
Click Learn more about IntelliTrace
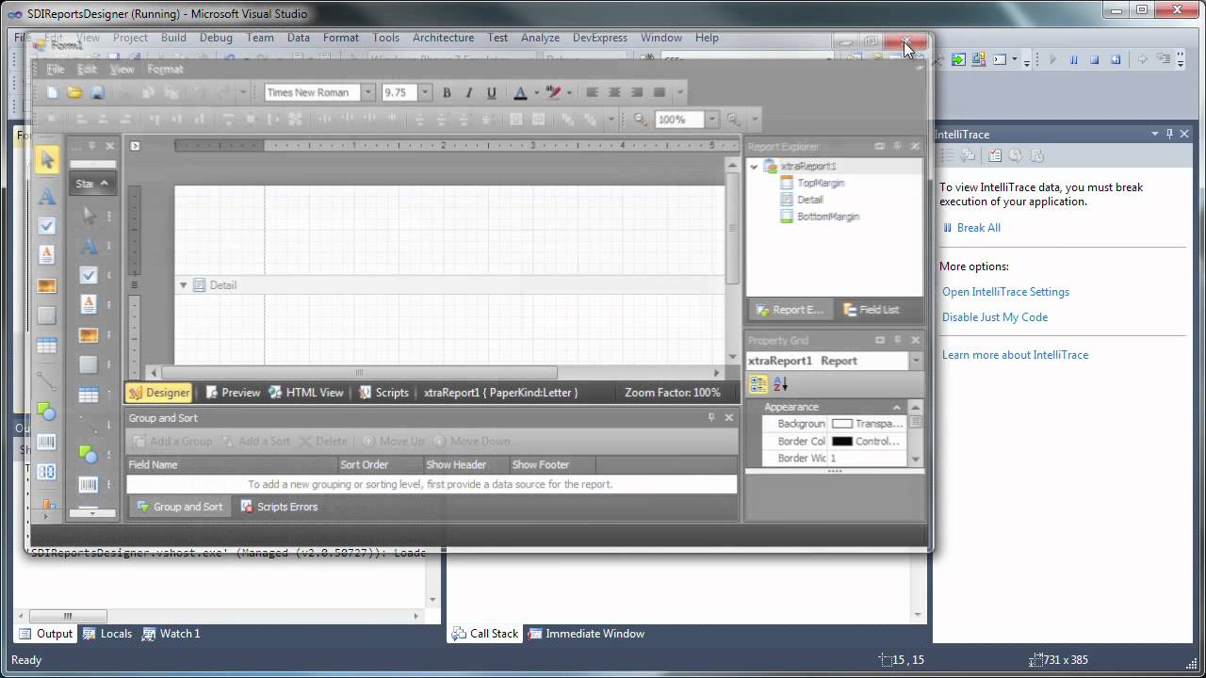click(1015, 355)
